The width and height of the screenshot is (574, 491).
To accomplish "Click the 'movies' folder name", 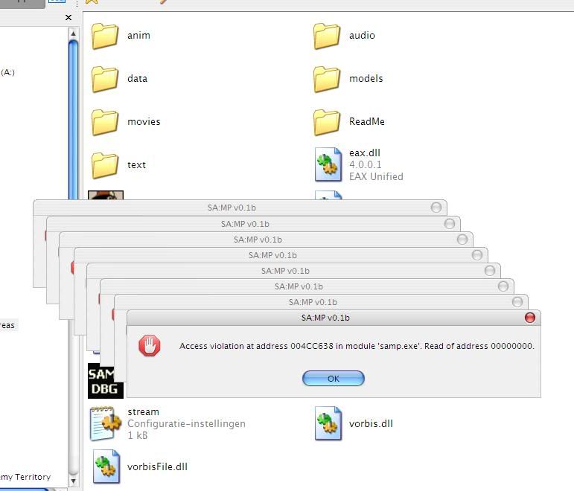I will coord(144,122).
